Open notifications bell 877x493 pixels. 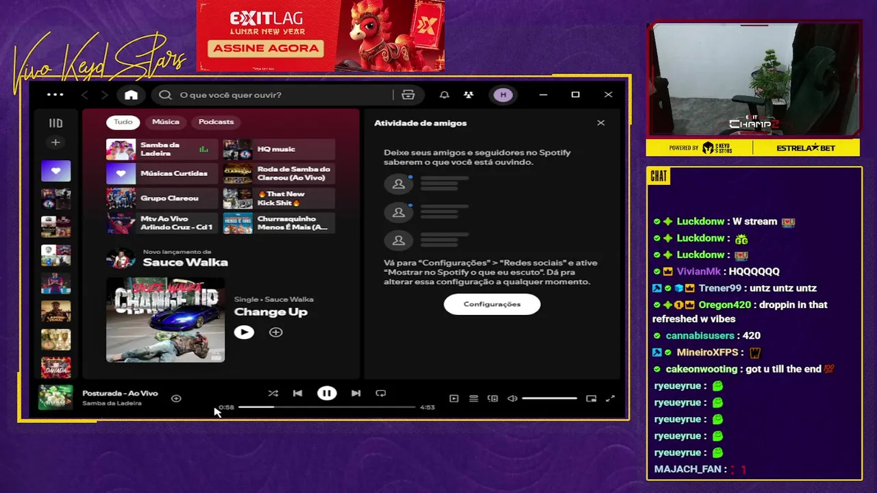tap(444, 94)
